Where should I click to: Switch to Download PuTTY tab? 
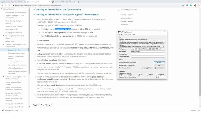pyautogui.click(x=63, y=2)
